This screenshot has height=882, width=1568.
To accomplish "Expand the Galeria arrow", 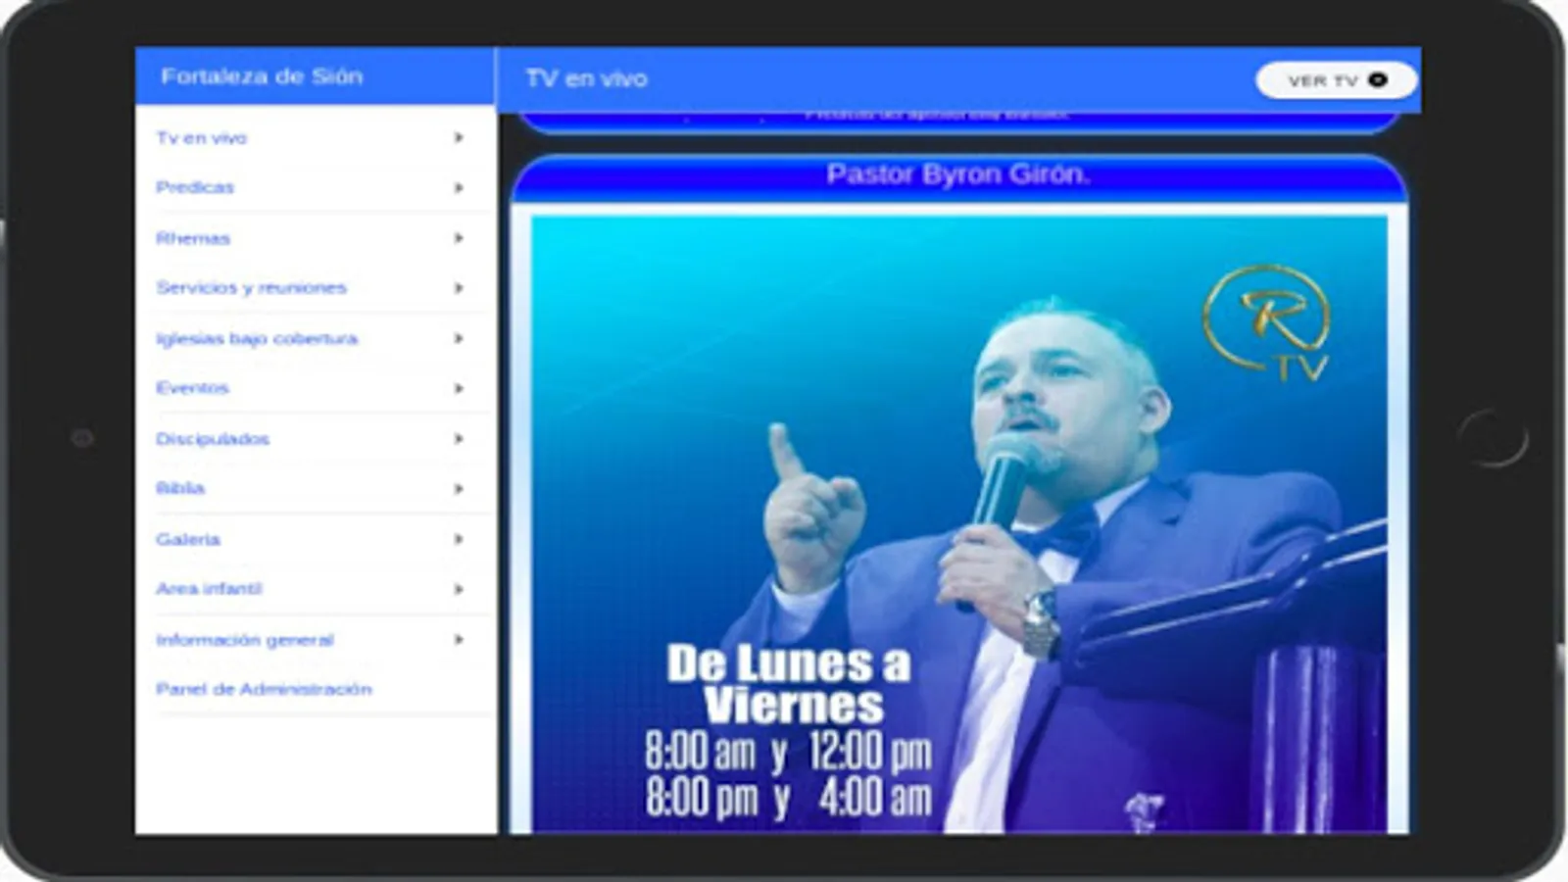I will point(459,539).
